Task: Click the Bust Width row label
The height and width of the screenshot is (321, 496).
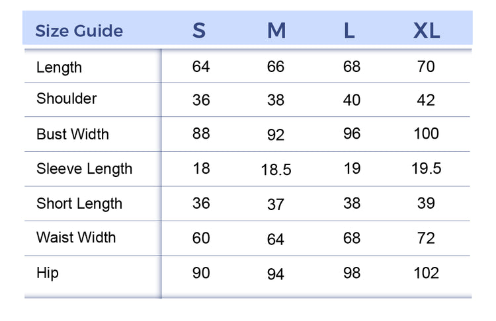Action: pos(73,134)
